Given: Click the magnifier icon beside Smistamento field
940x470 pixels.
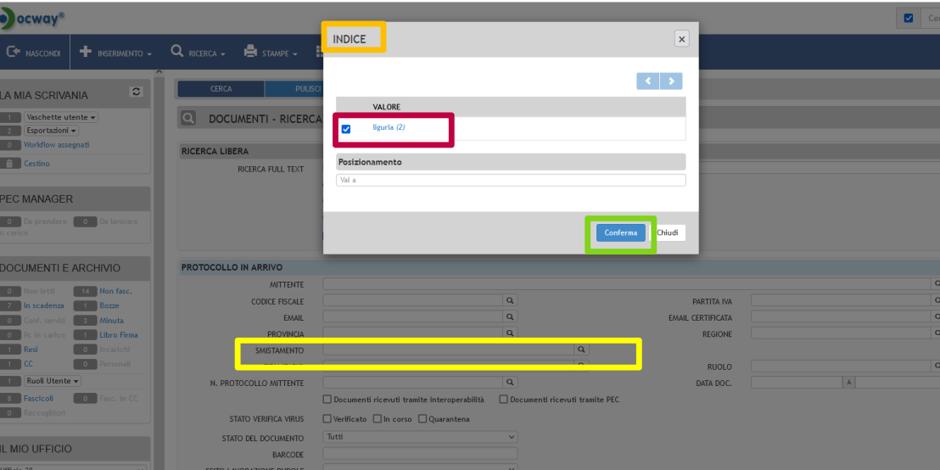Looking at the screenshot, I should 581,350.
